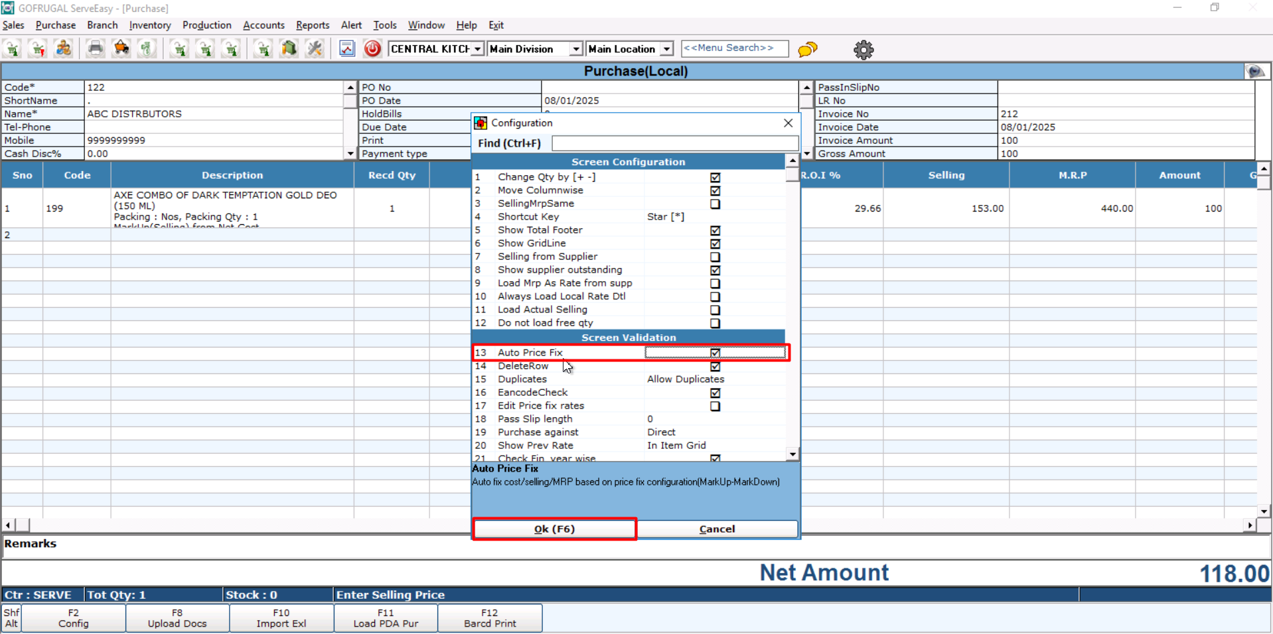Open the Inventory menu
Image resolution: width=1273 pixels, height=634 pixels.
pyautogui.click(x=150, y=25)
